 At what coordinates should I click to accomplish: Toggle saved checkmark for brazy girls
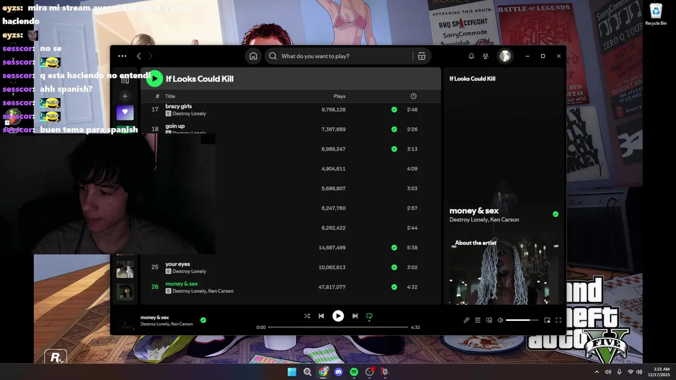pos(394,110)
